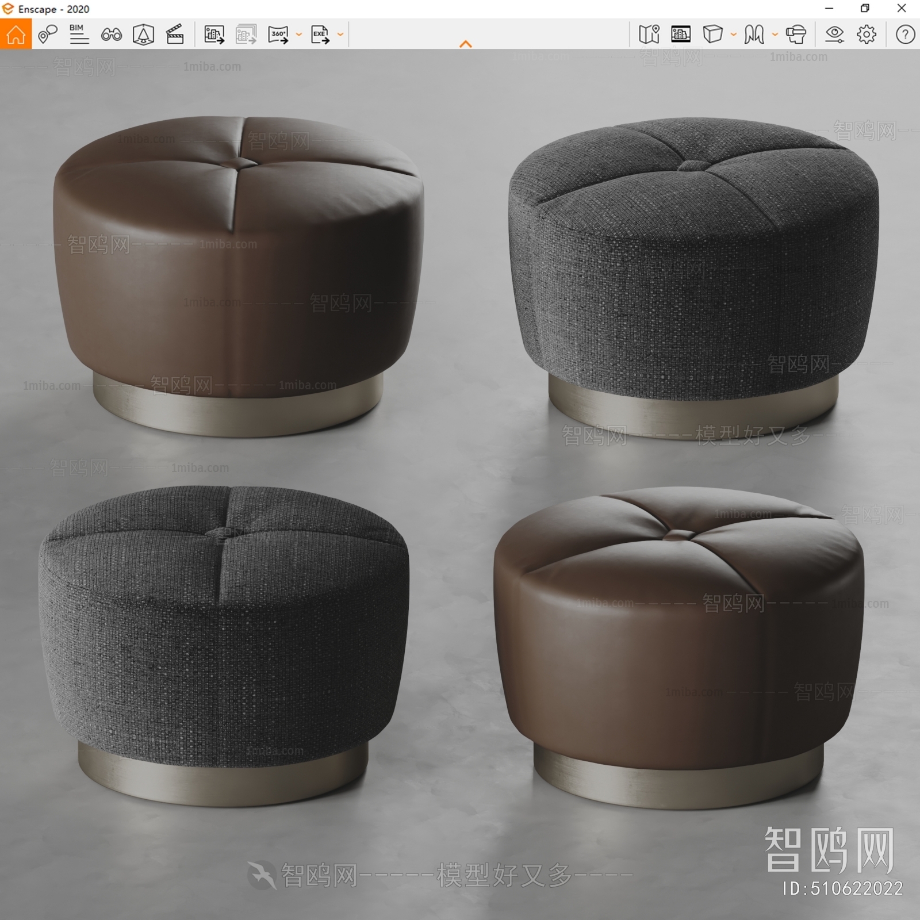Screen dimensions: 920x920
Task: Open the binoculars view management icon
Action: [x=111, y=35]
